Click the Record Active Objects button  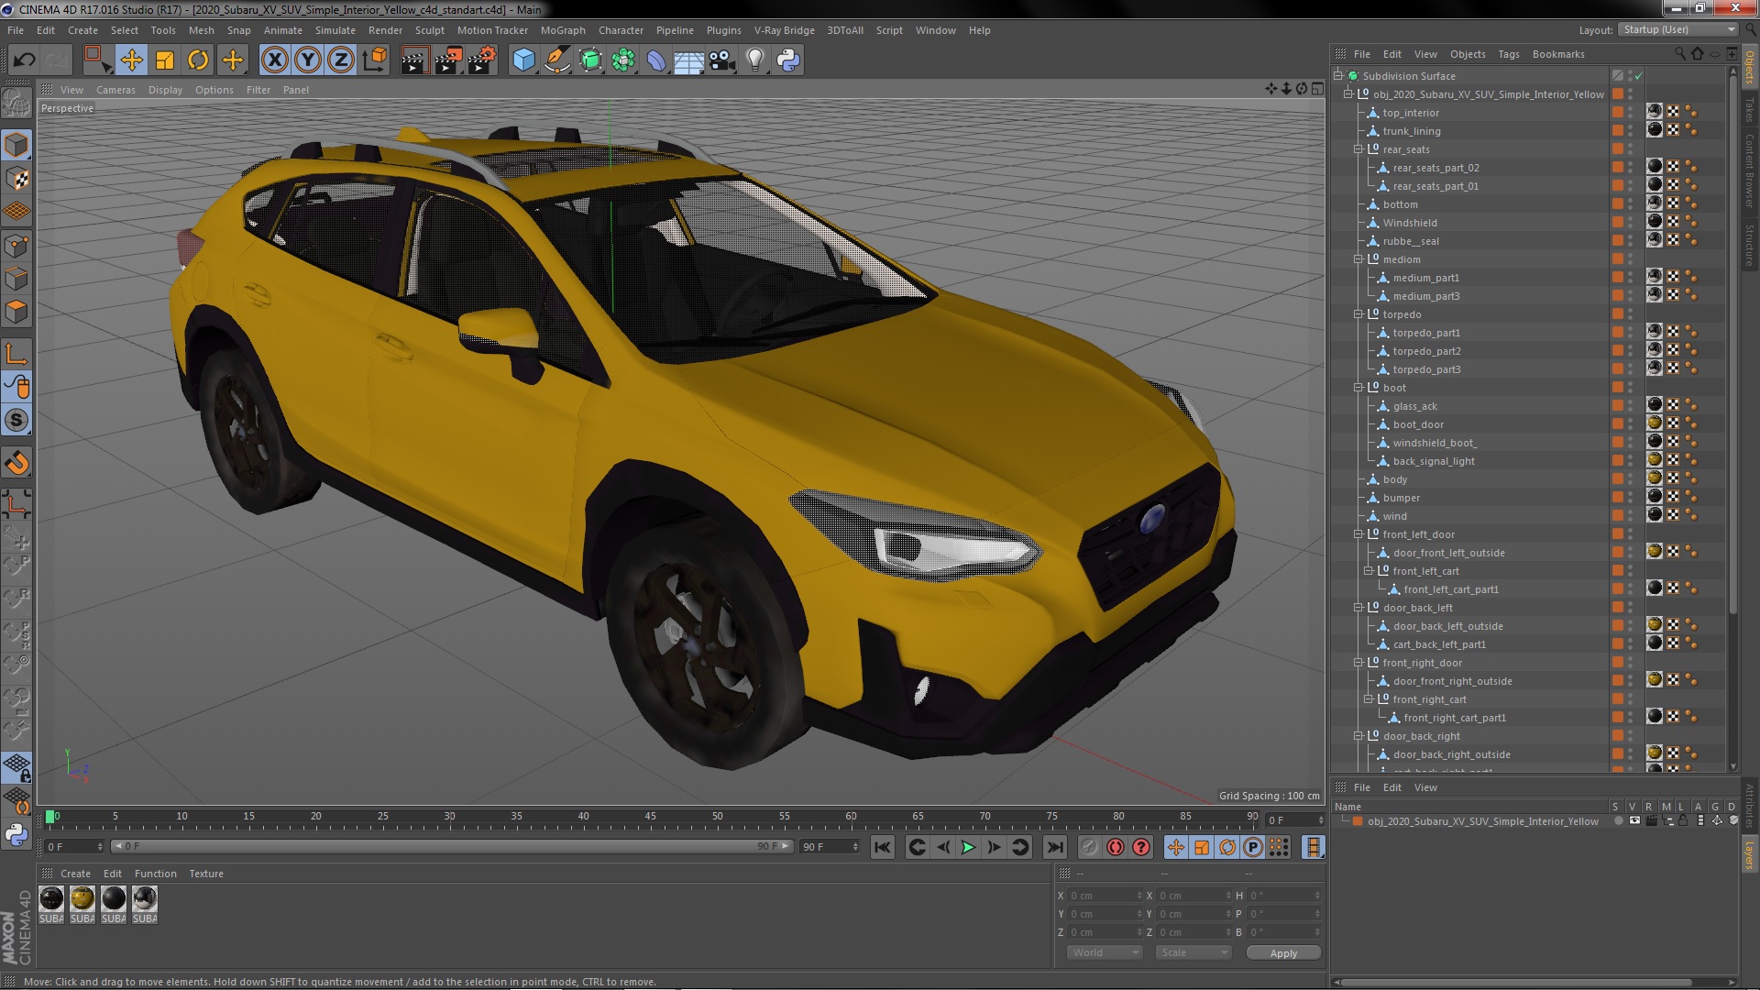1089,848
